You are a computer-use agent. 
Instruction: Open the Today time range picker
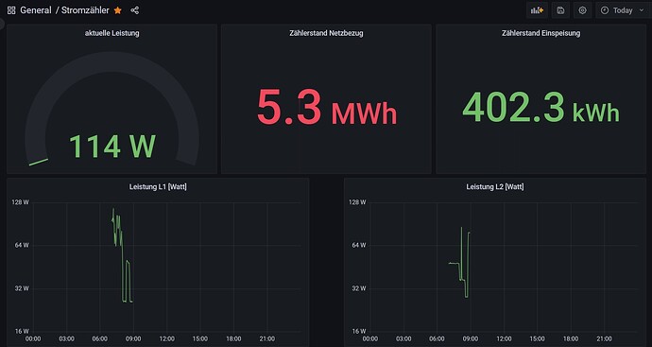pos(624,10)
